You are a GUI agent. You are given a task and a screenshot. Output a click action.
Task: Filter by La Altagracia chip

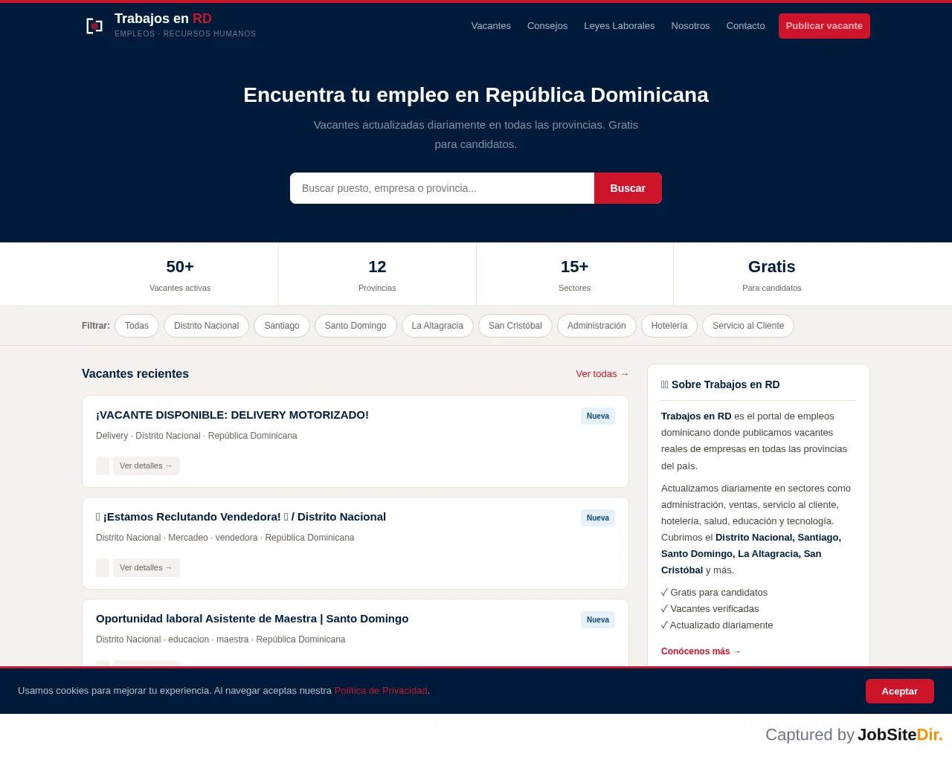tap(437, 326)
